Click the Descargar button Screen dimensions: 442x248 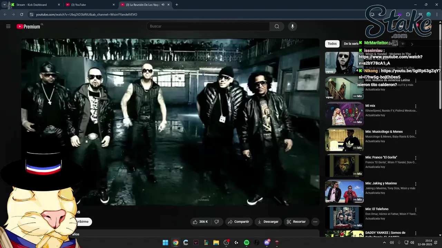(268, 222)
